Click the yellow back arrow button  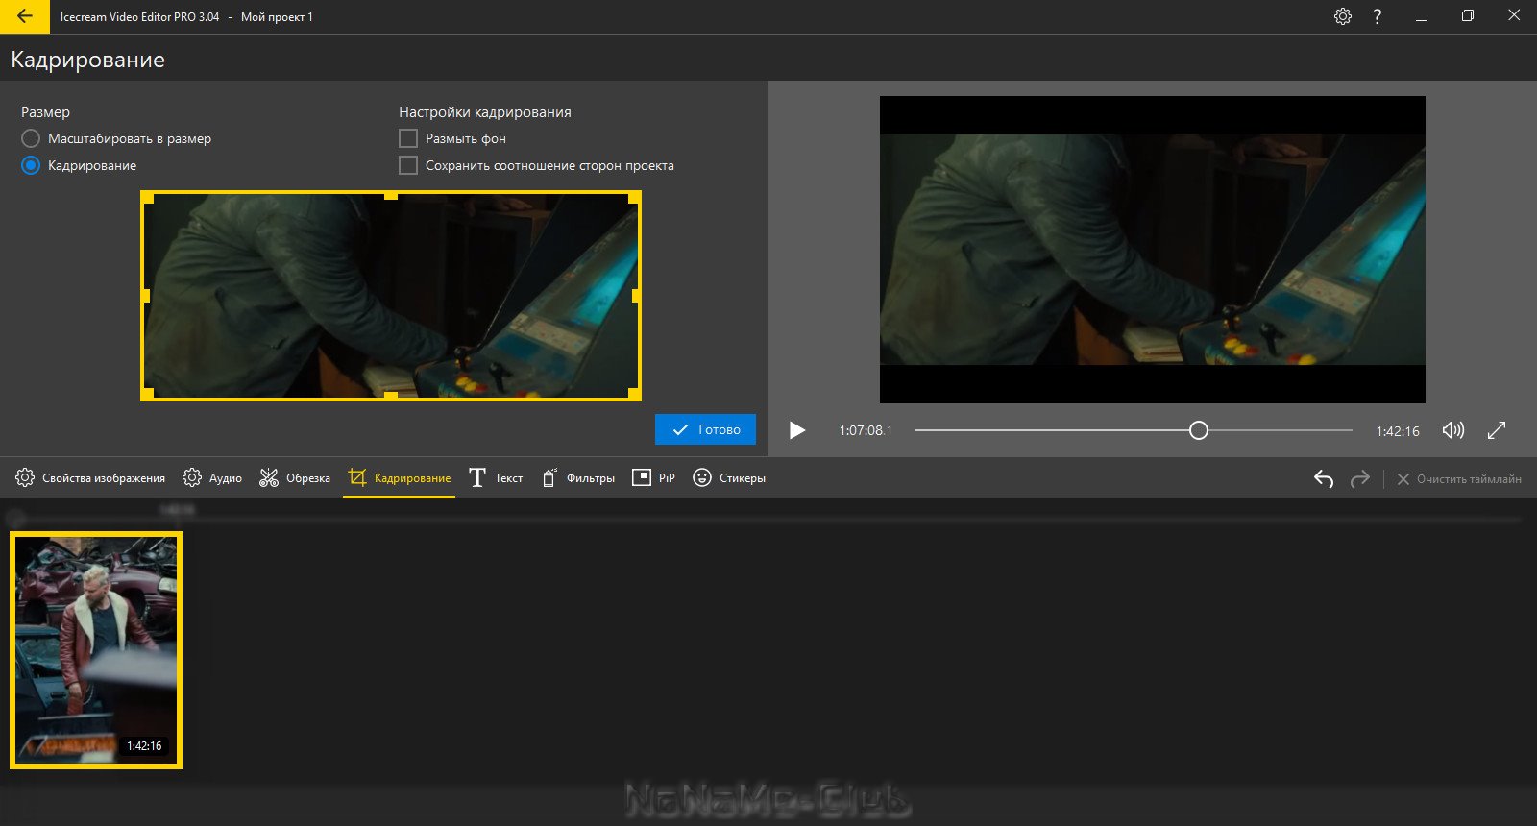pos(24,16)
